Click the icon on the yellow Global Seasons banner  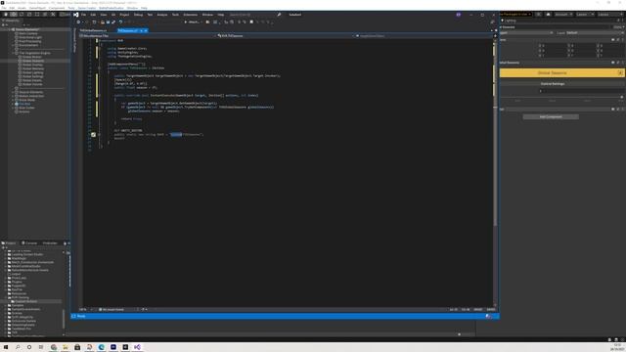click(620, 73)
